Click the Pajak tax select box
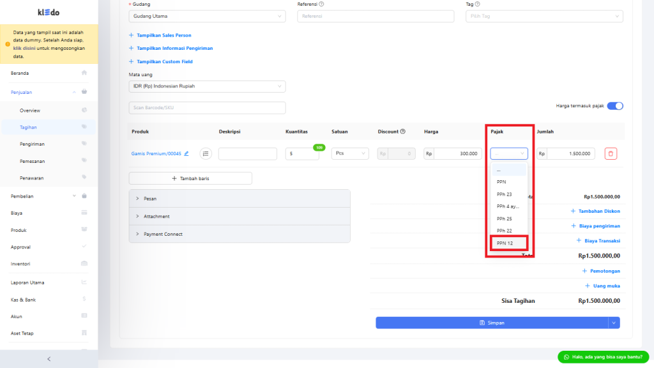654x368 pixels. pos(509,153)
